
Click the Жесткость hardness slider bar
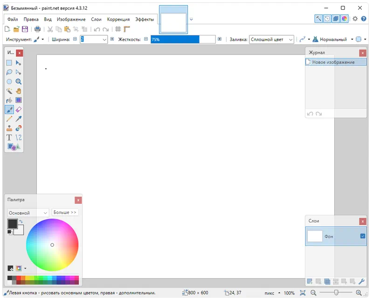click(183, 39)
